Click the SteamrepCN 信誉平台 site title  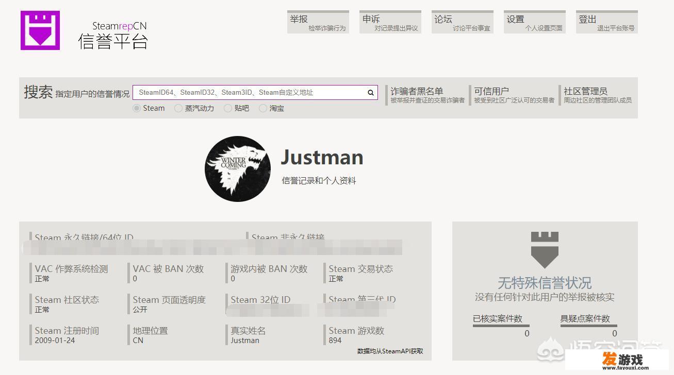coord(113,35)
